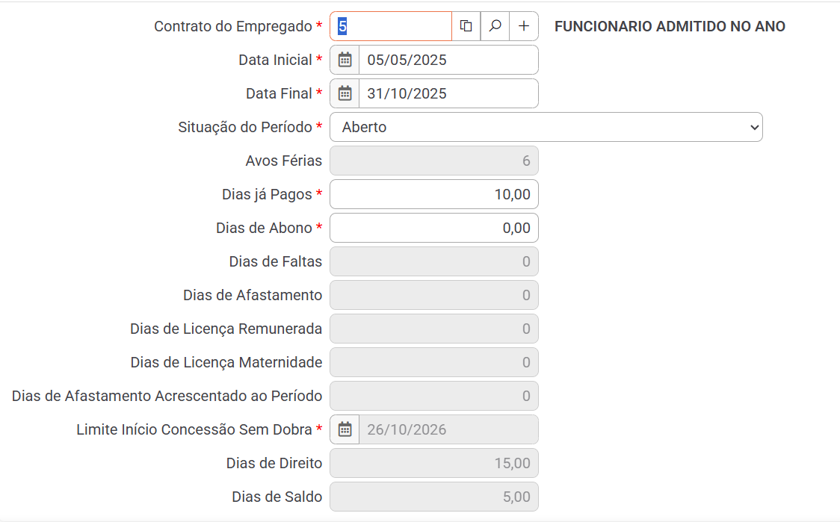
Task: Click the Contrato do Empregado input field
Action: coord(391,26)
